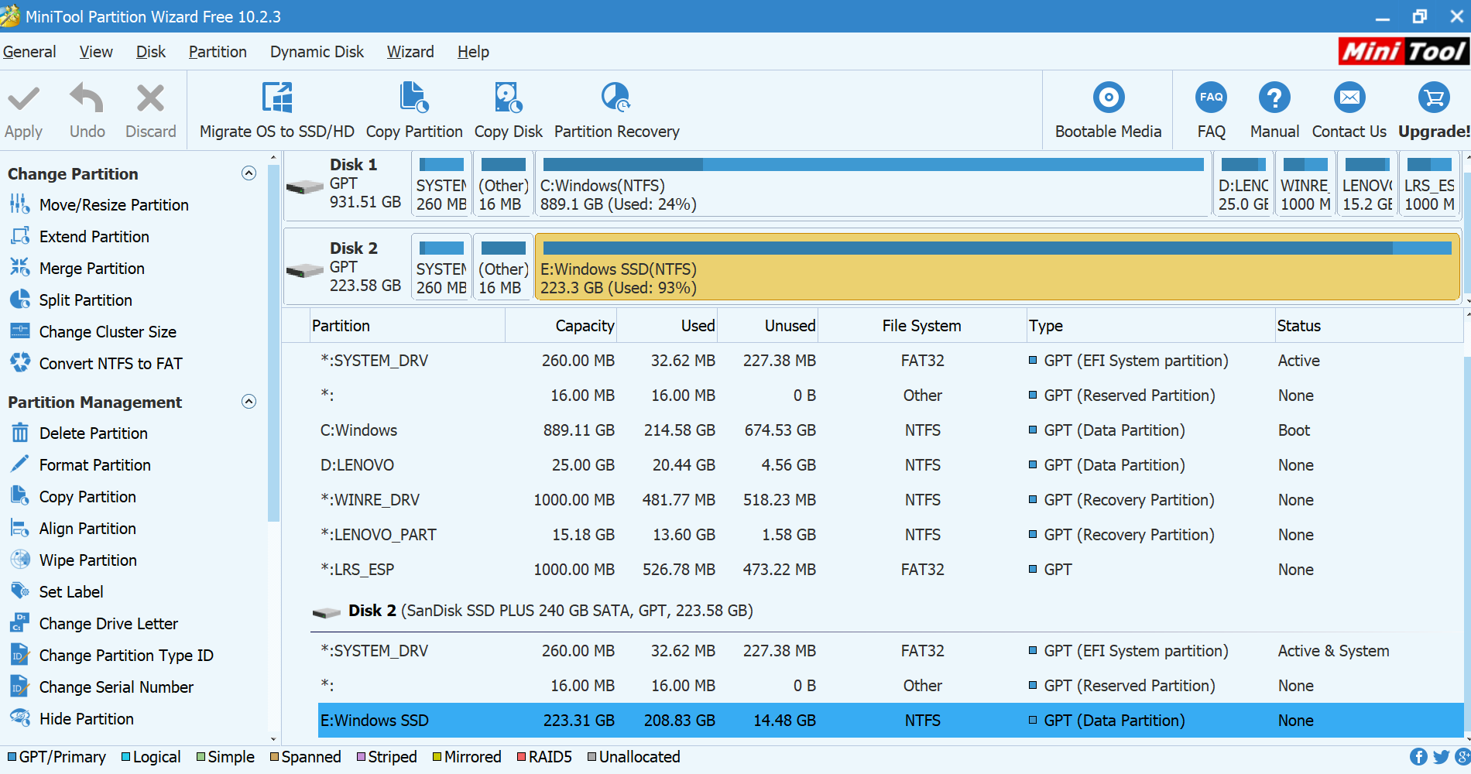
Task: Select C:Windows row in partition list
Action: [890, 430]
